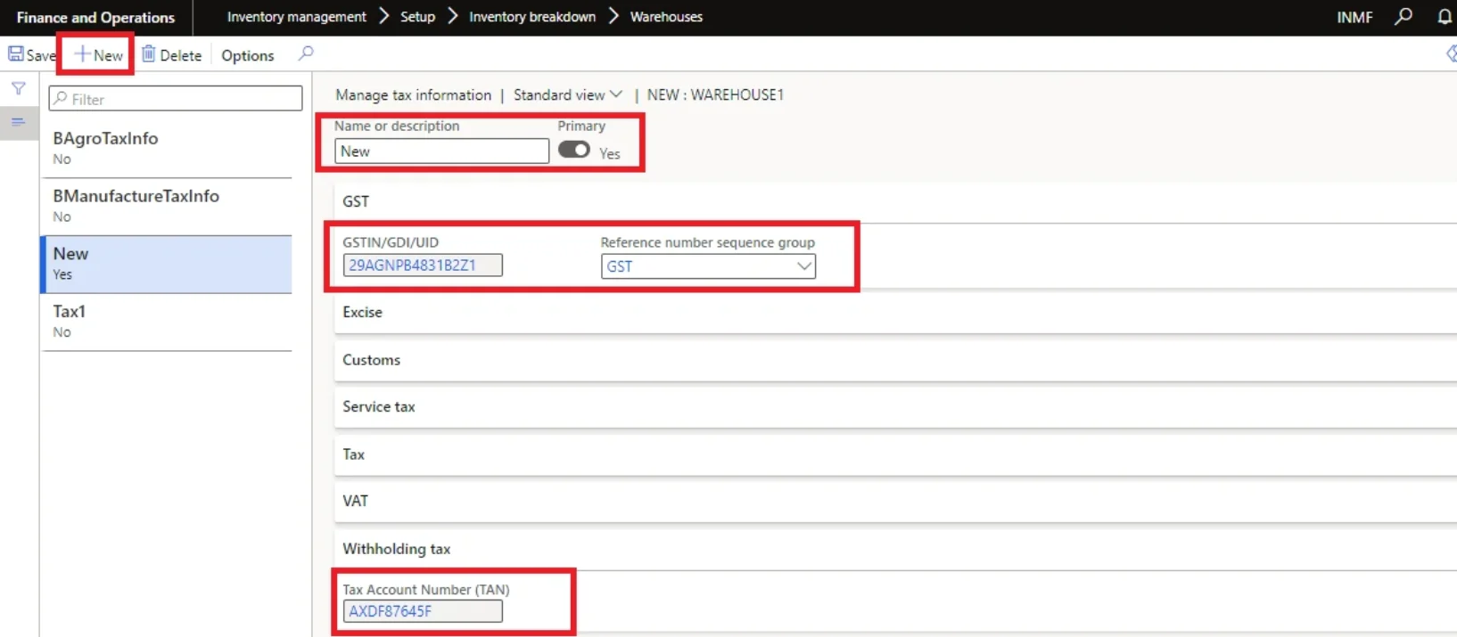The width and height of the screenshot is (1457, 637).
Task: Select the New record in the list
Action: tap(167, 264)
